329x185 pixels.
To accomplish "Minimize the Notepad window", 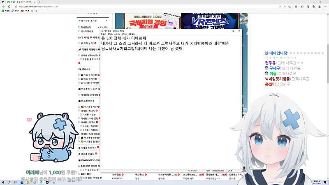I will [228, 31].
